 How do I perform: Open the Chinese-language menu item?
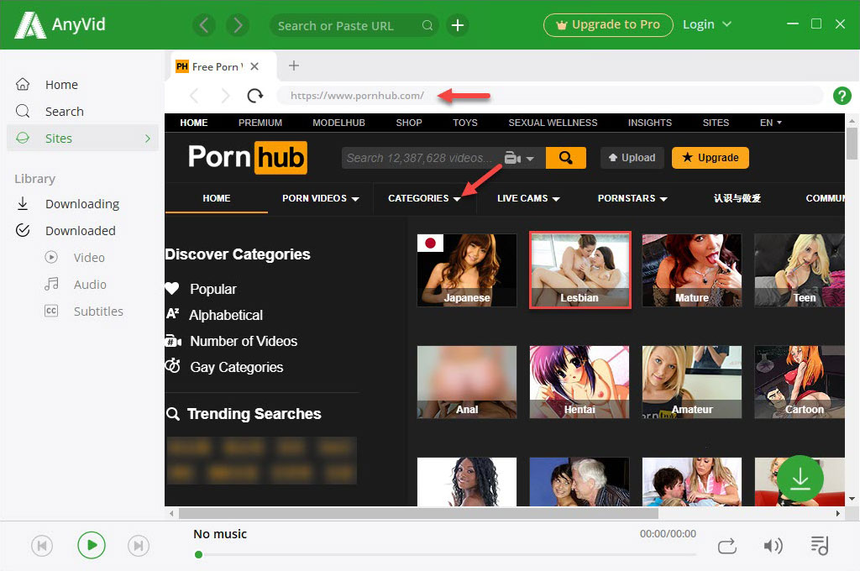point(737,198)
